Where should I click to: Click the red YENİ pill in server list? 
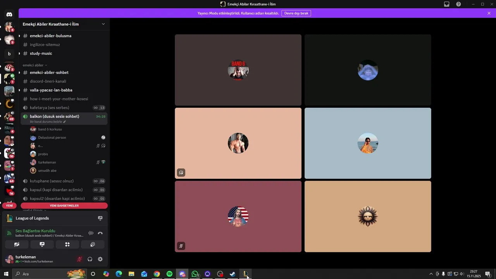[9, 206]
